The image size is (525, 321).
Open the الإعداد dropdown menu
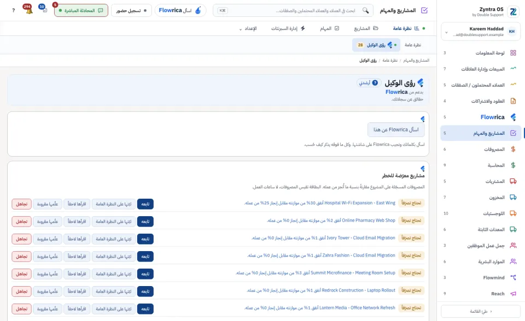coord(248,28)
